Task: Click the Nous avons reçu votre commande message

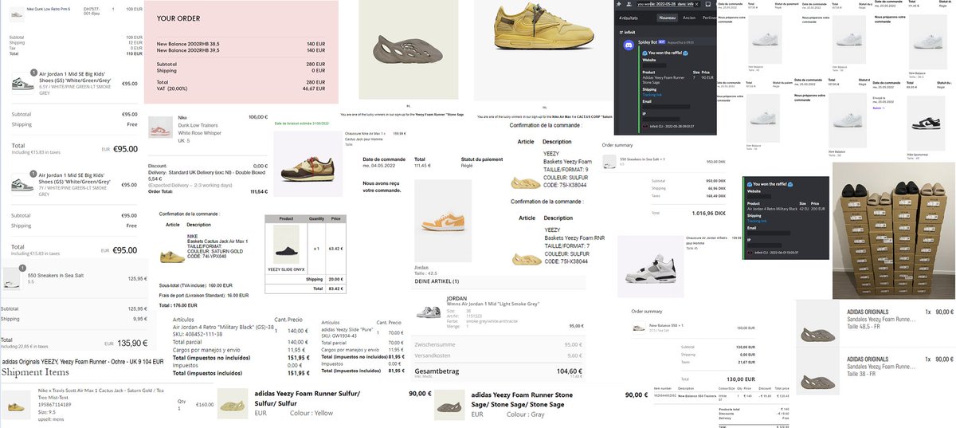Action: coord(380,187)
